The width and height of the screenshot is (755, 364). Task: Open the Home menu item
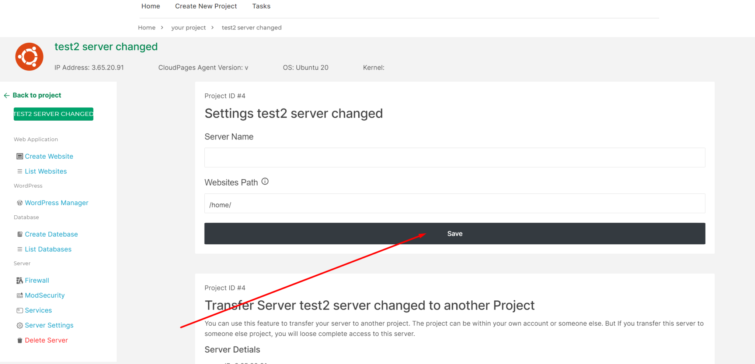[x=150, y=6]
